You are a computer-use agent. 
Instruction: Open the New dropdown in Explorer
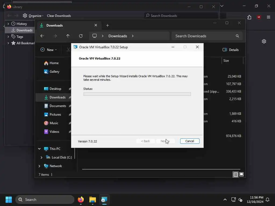point(49,50)
